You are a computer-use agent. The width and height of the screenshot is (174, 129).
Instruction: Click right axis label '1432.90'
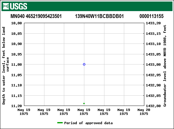153,85
